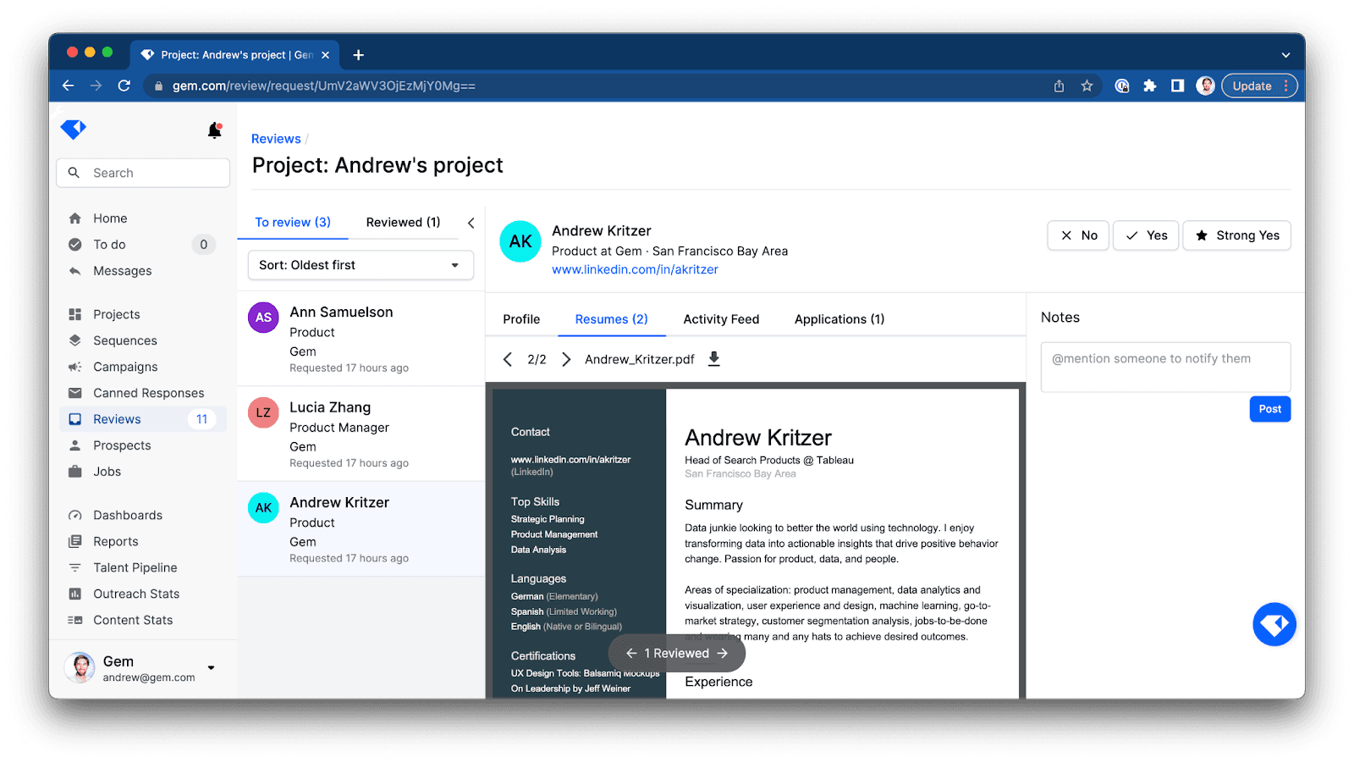Rate Andrew as Strong Yes

click(1236, 235)
